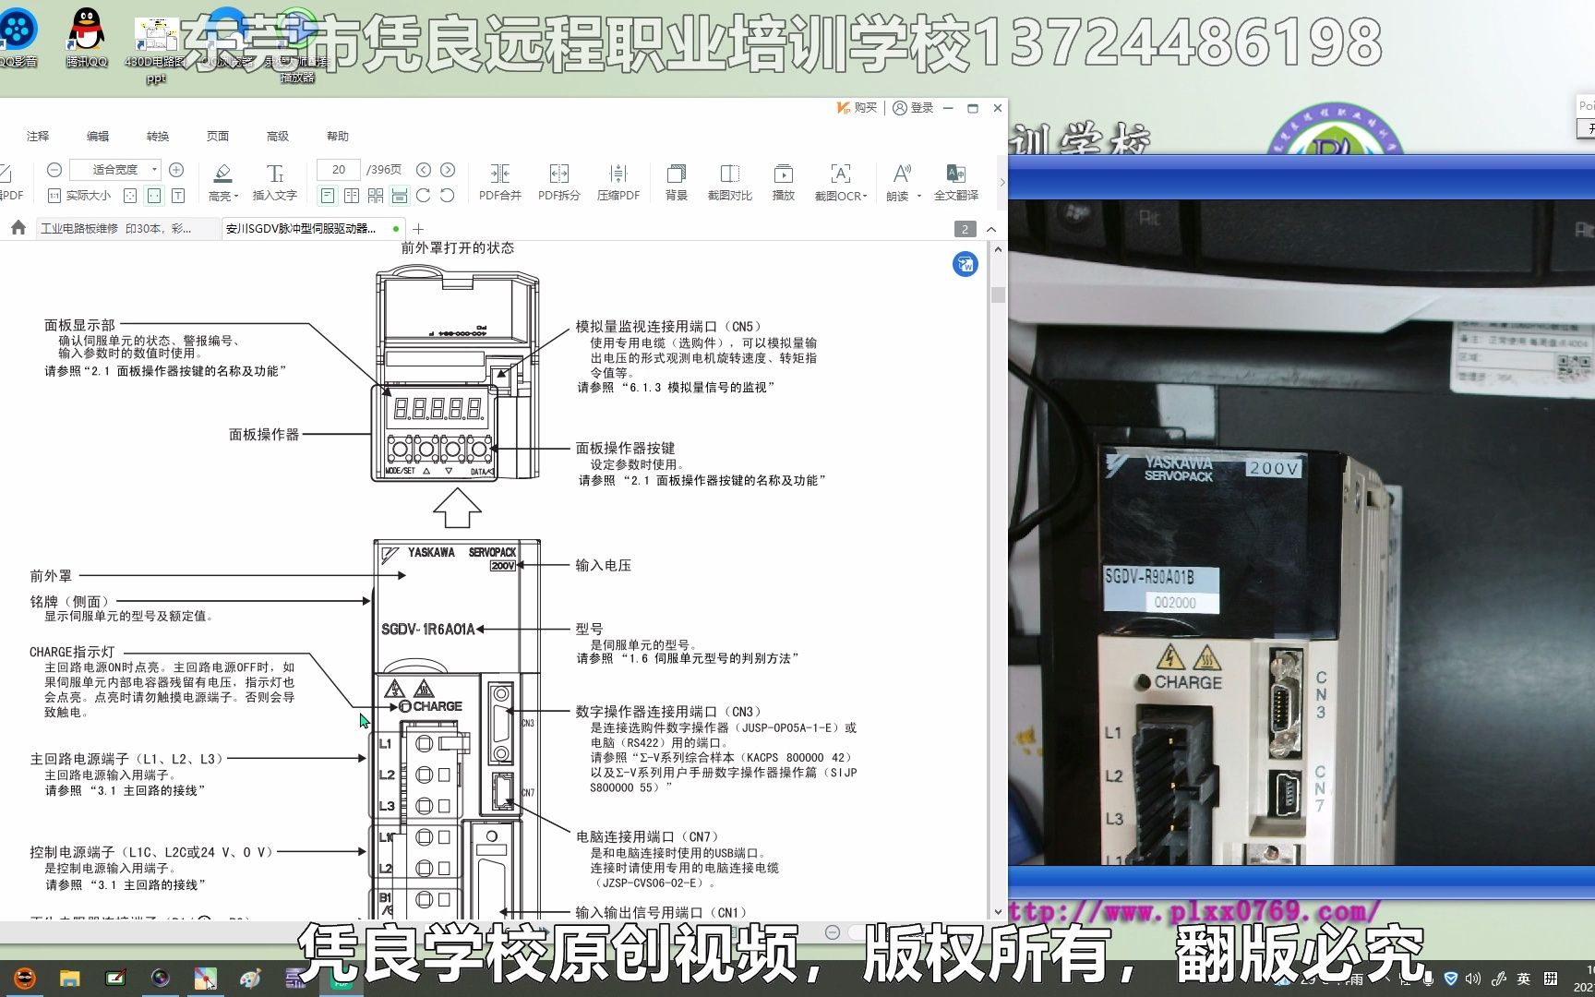This screenshot has width=1595, height=997.
Task: Toggle continuous scrolling view icon
Action: click(400, 196)
